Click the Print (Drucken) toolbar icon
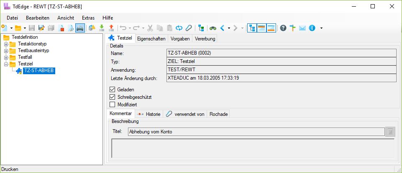The width and height of the screenshot is (402, 173). (x=80, y=28)
